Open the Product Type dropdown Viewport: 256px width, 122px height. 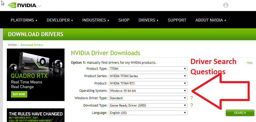click(x=148, y=69)
